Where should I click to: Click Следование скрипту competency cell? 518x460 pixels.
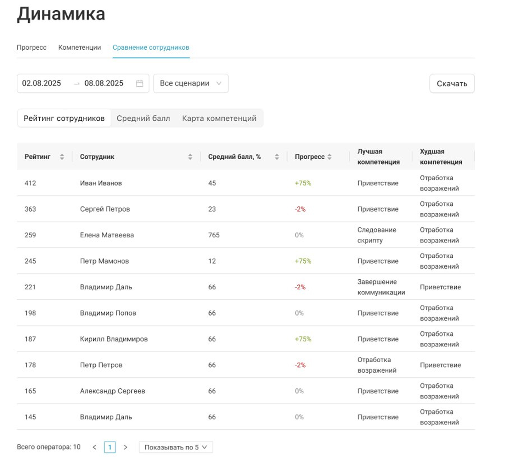click(x=377, y=235)
